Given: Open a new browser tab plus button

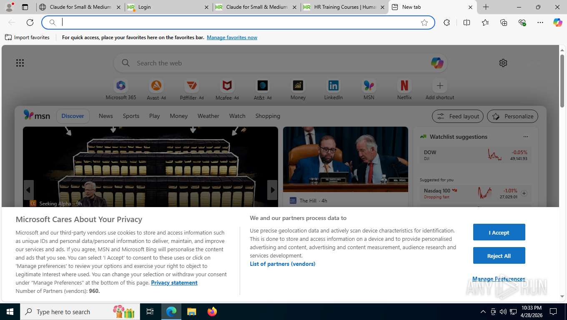Looking at the screenshot, I should tap(486, 7).
